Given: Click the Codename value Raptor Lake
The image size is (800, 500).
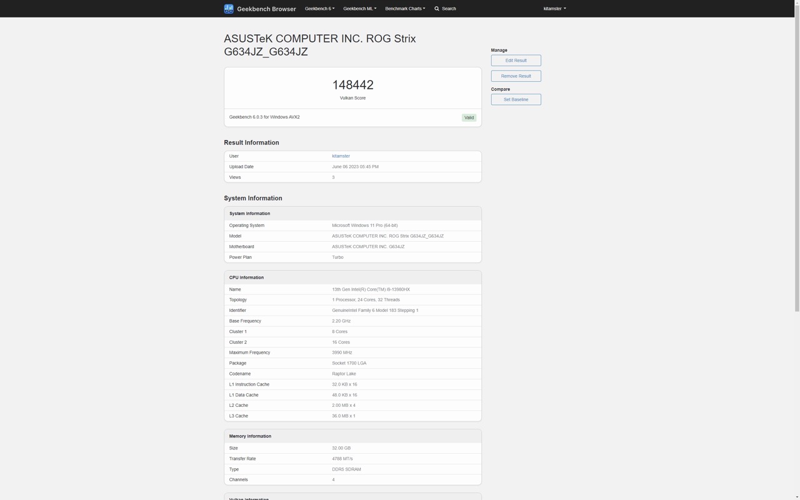Looking at the screenshot, I should coord(344,374).
